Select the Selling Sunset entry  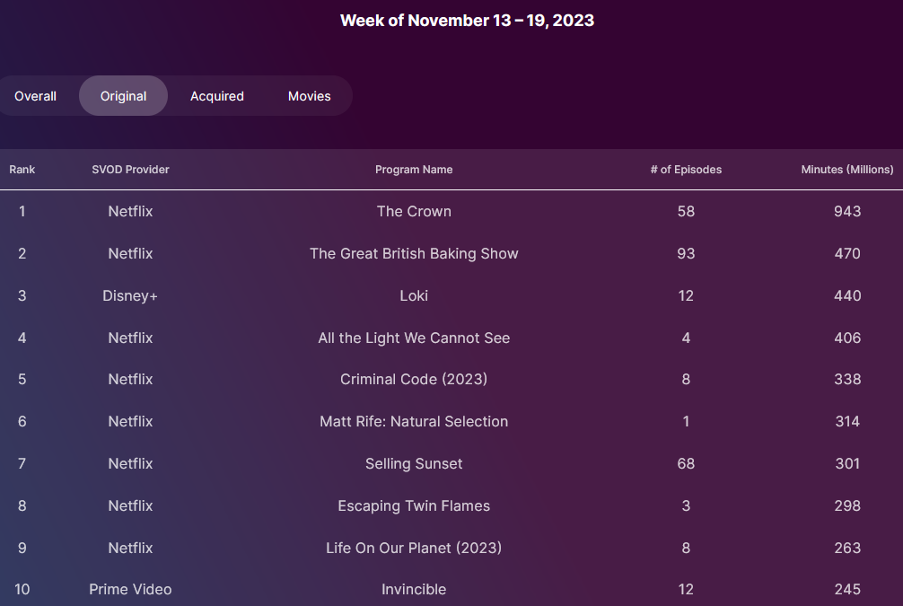coord(414,464)
